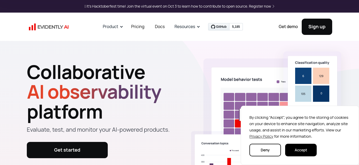Accept the cookie consent

tap(301, 150)
